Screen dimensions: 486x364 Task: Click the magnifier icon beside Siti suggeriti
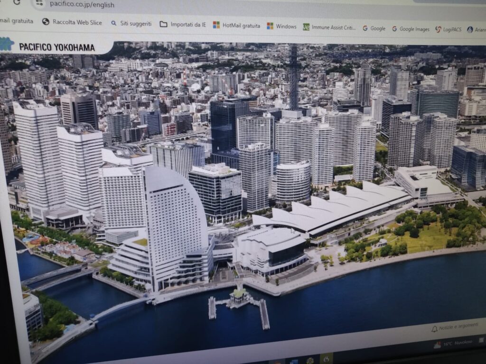point(114,23)
